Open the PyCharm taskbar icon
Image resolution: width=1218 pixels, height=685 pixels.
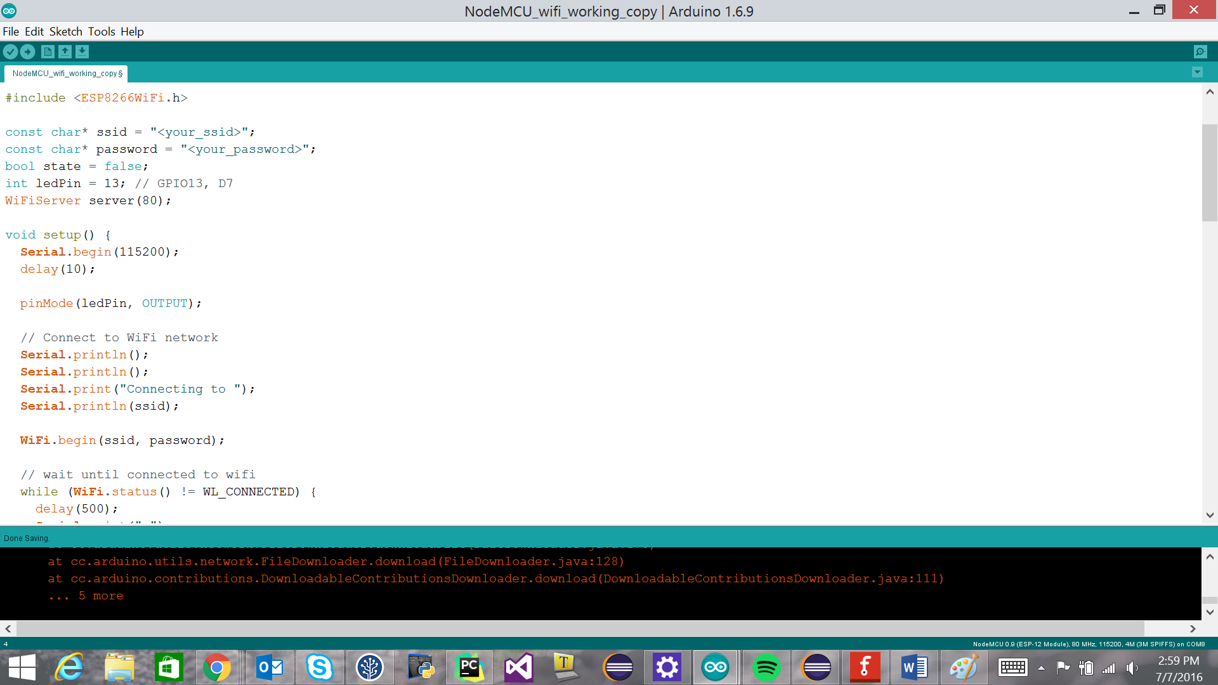pos(469,667)
